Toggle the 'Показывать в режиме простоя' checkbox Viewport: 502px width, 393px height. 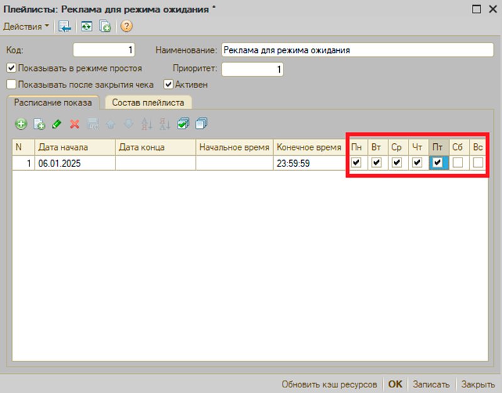coord(11,68)
